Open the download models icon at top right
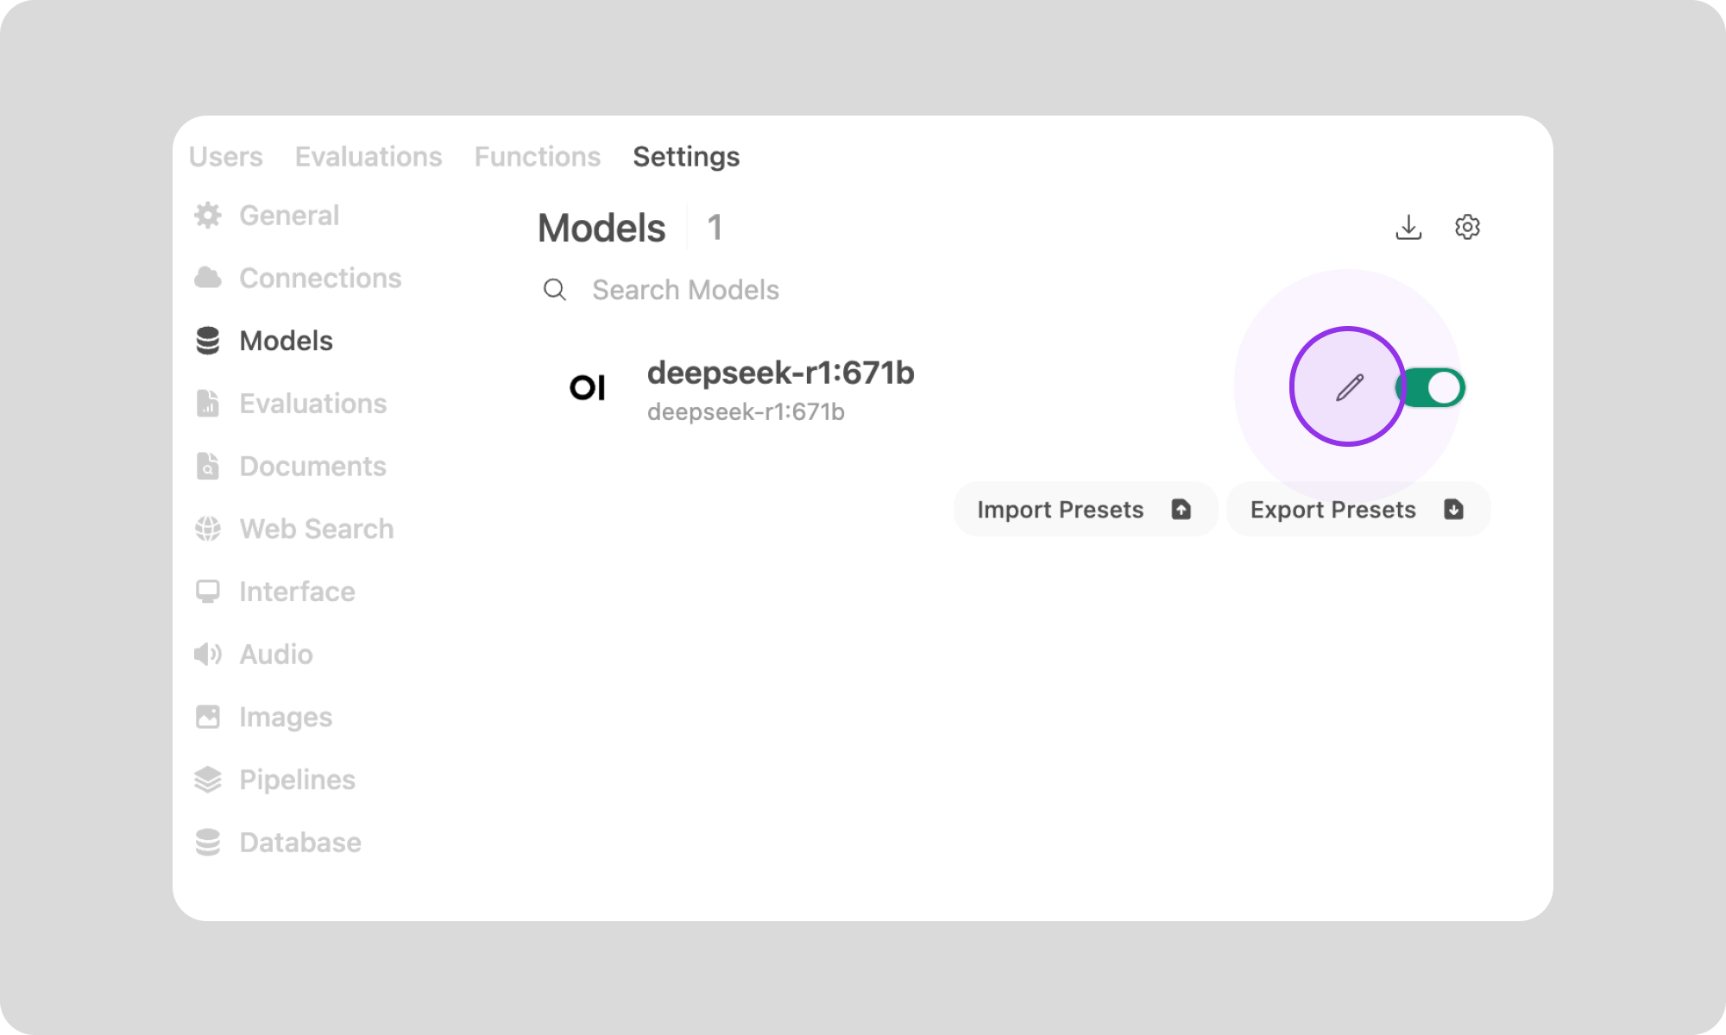 click(x=1409, y=226)
